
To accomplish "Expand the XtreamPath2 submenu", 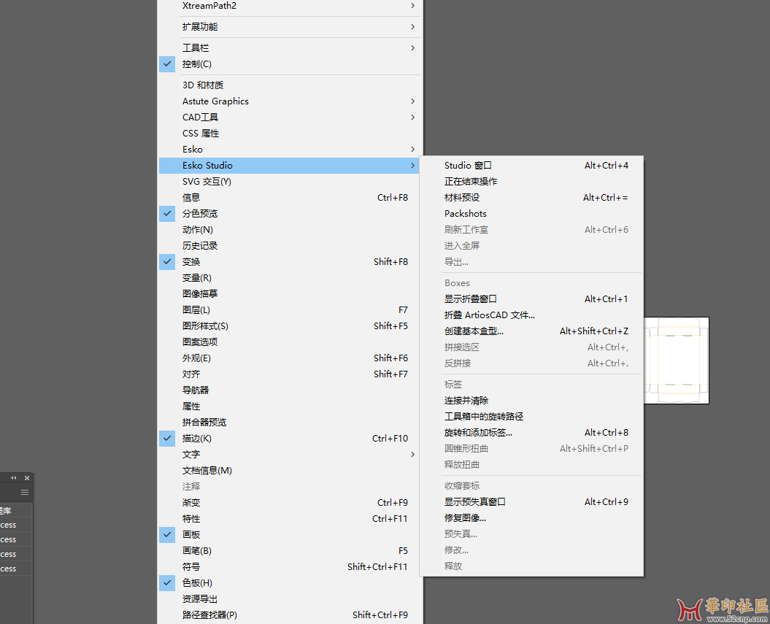I will [x=290, y=6].
